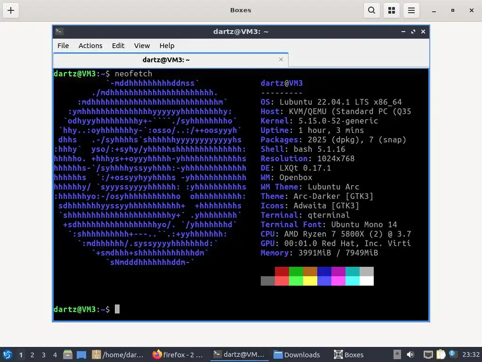Open the File menu
482x362 pixels.
[x=63, y=46]
